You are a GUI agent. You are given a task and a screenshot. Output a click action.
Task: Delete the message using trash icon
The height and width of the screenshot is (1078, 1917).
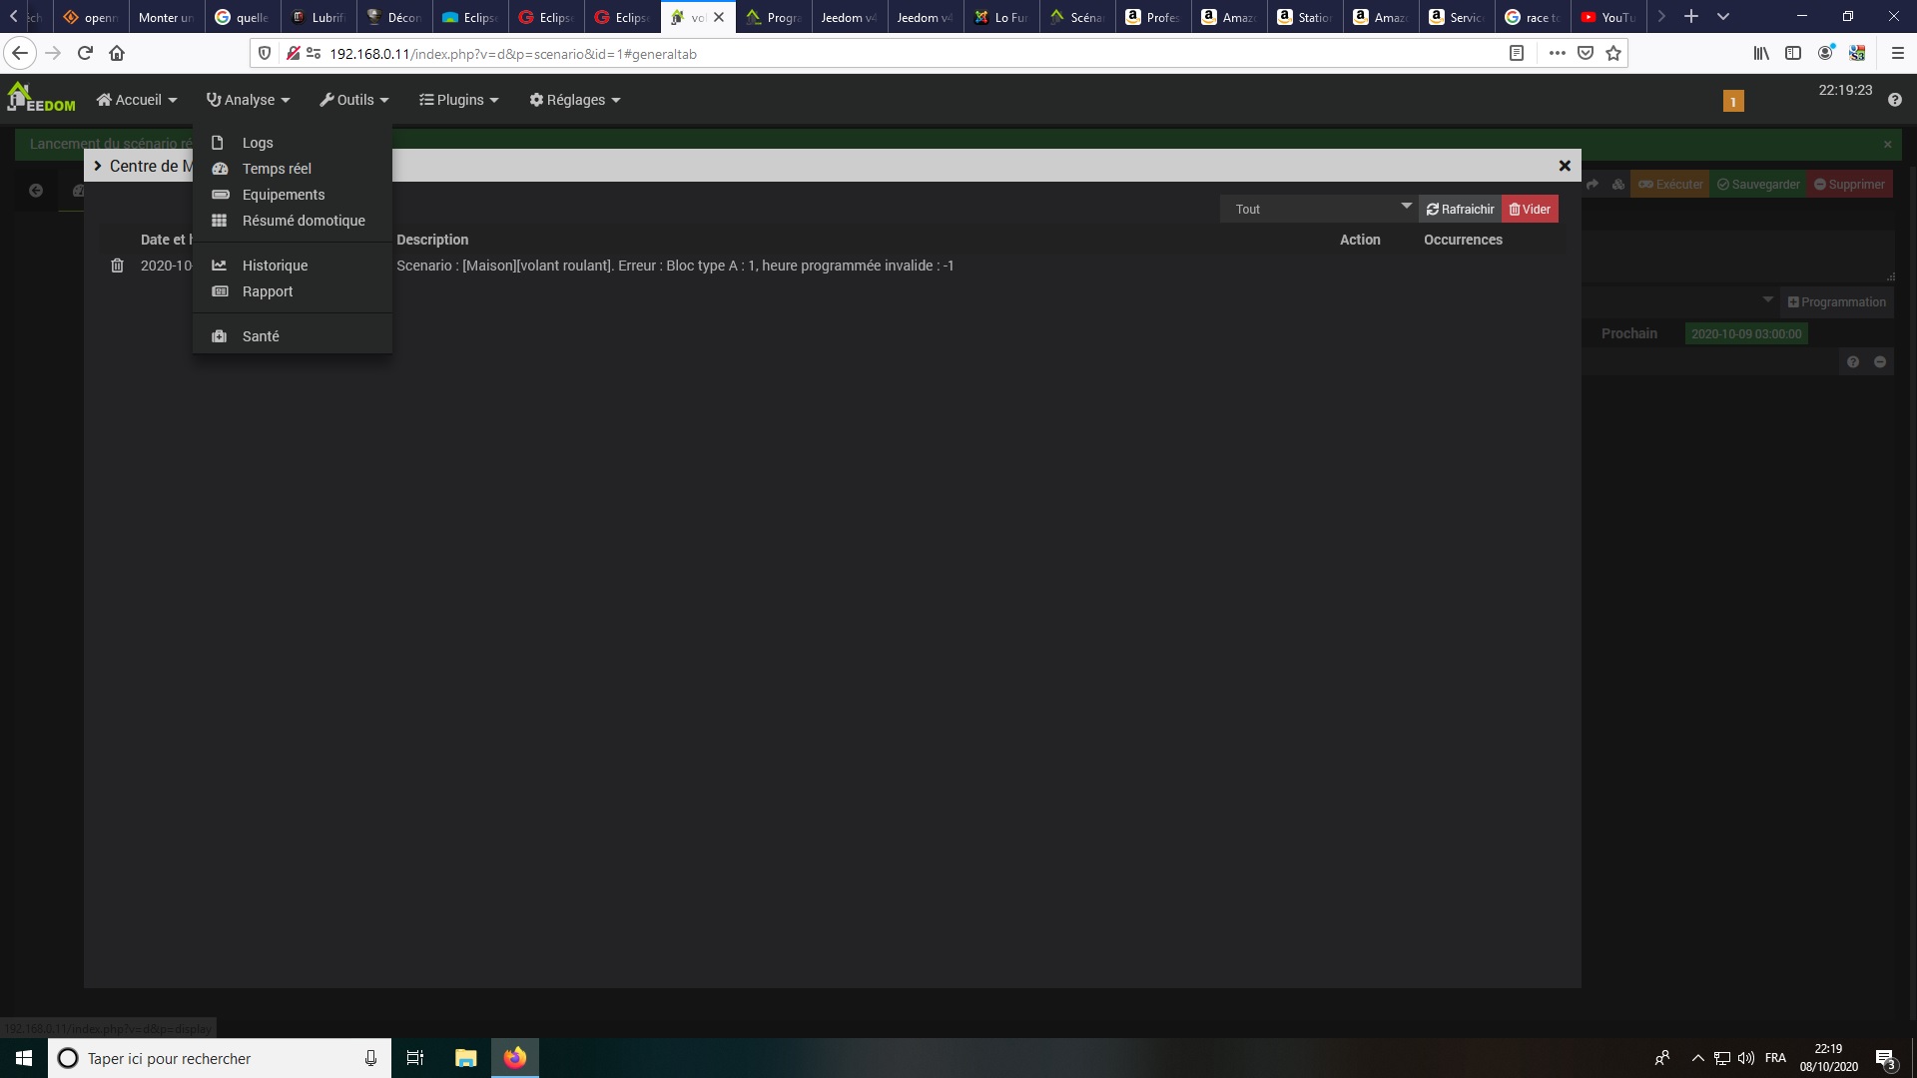click(x=117, y=266)
